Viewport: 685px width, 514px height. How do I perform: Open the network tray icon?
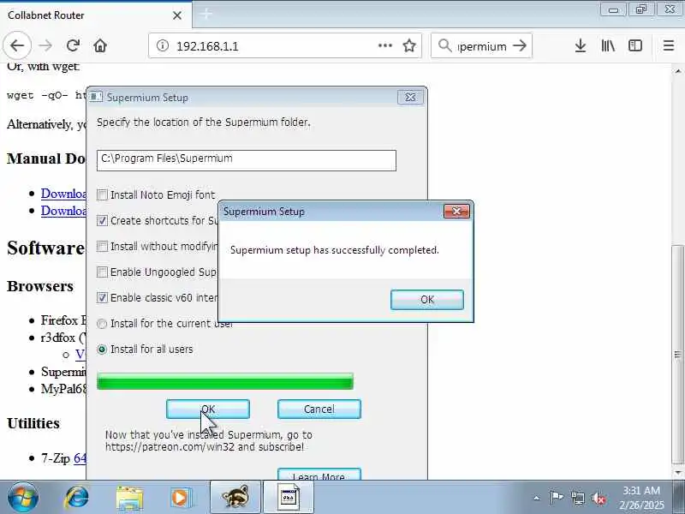click(577, 498)
